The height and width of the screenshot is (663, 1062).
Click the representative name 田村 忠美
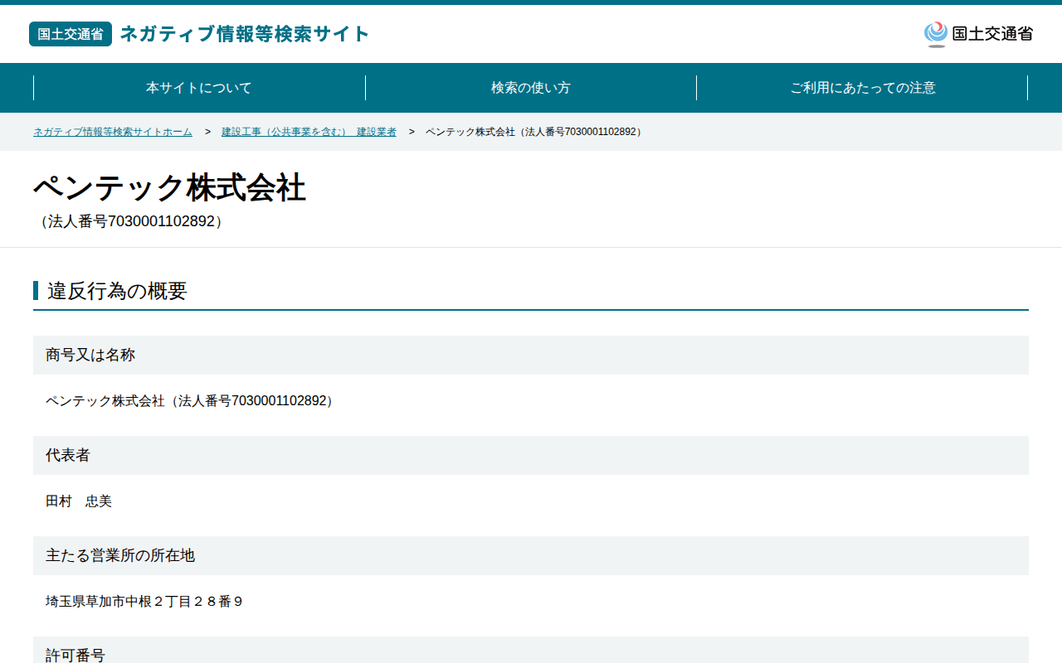tap(79, 501)
